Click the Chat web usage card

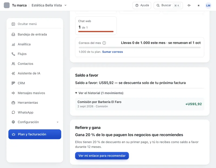pos(96,25)
